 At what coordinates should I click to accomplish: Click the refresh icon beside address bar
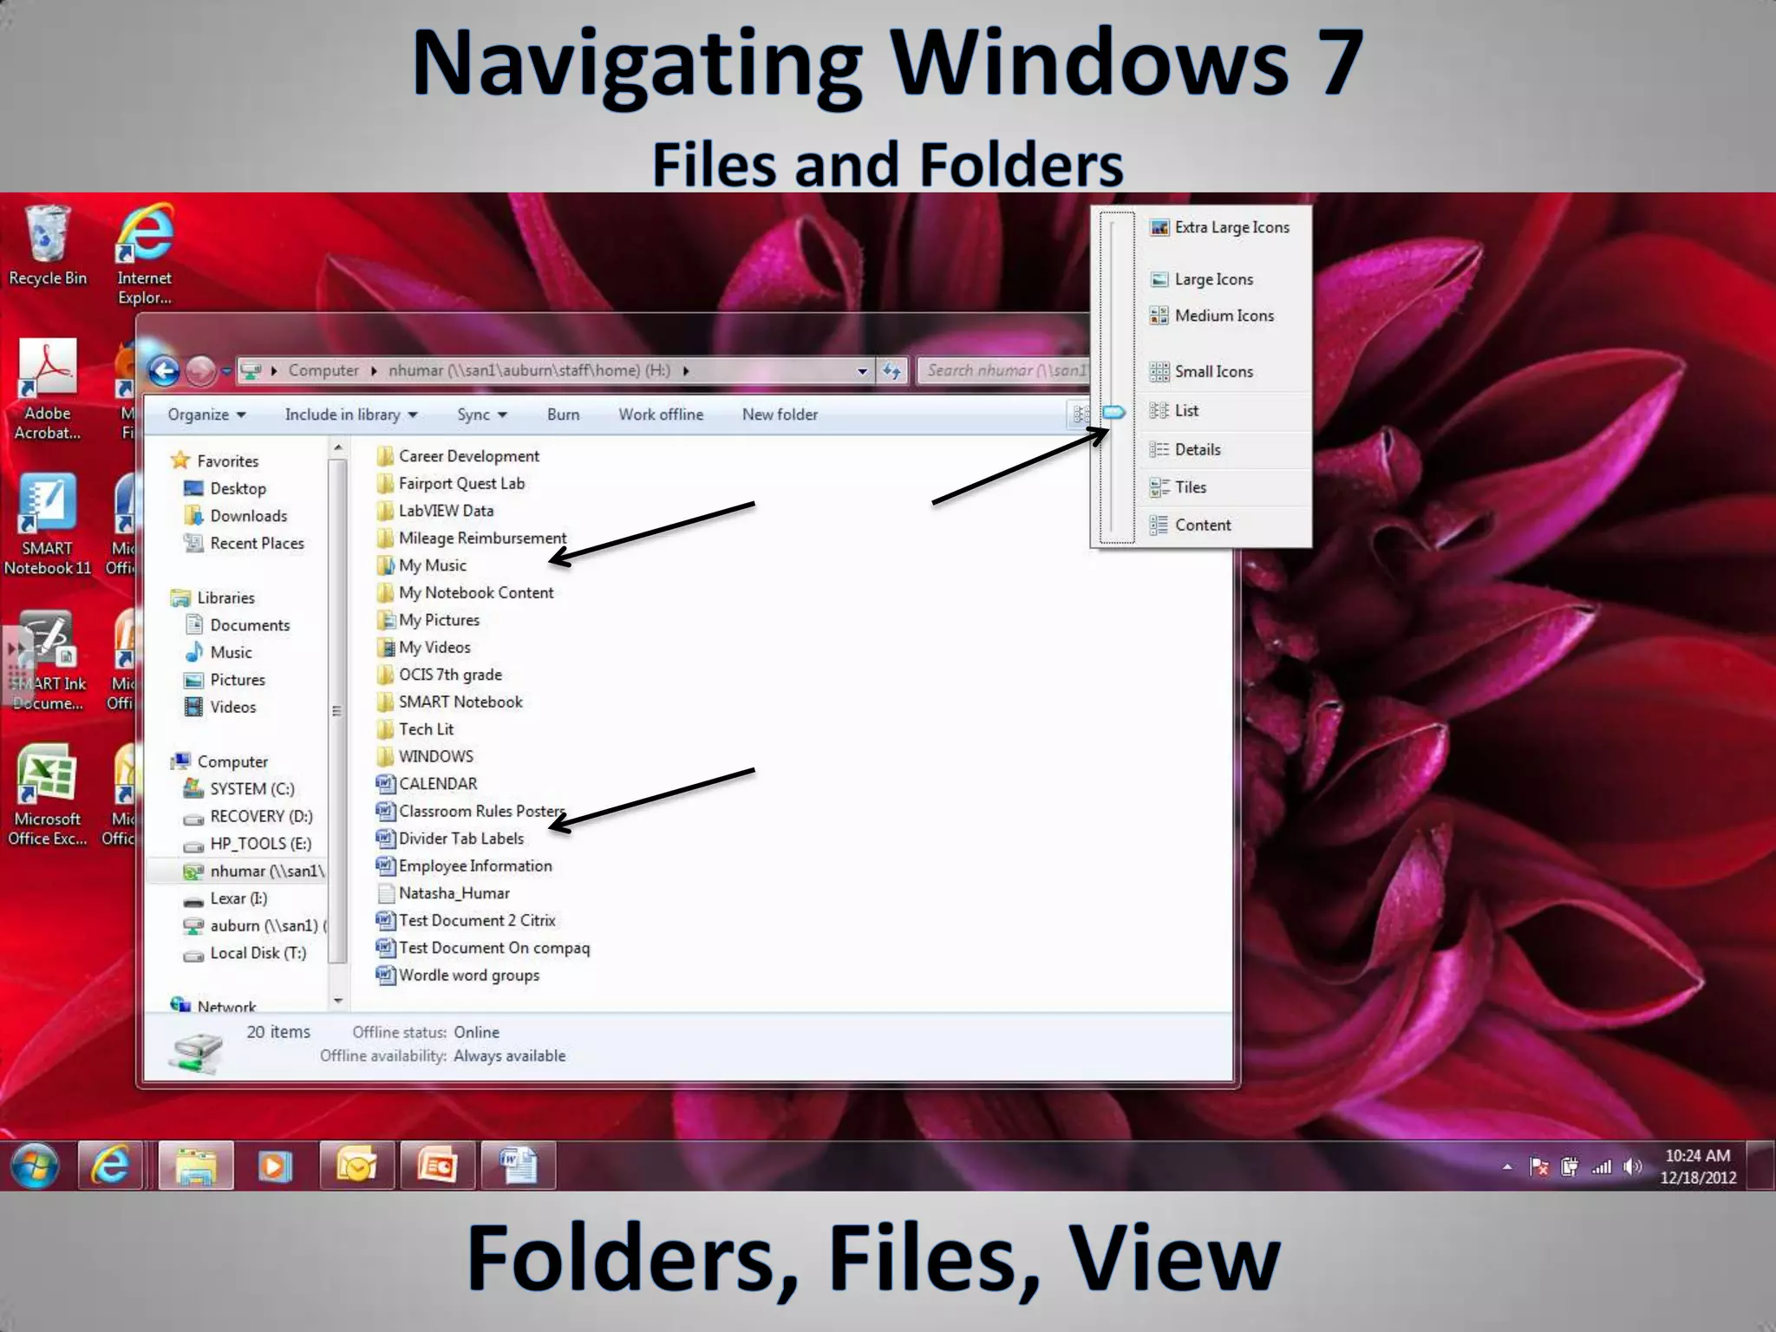(x=891, y=371)
